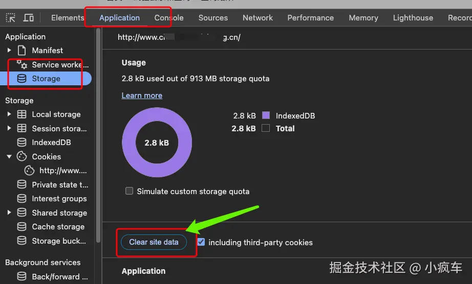Enable Simulate custom storage quota checkbox

pyautogui.click(x=130, y=191)
